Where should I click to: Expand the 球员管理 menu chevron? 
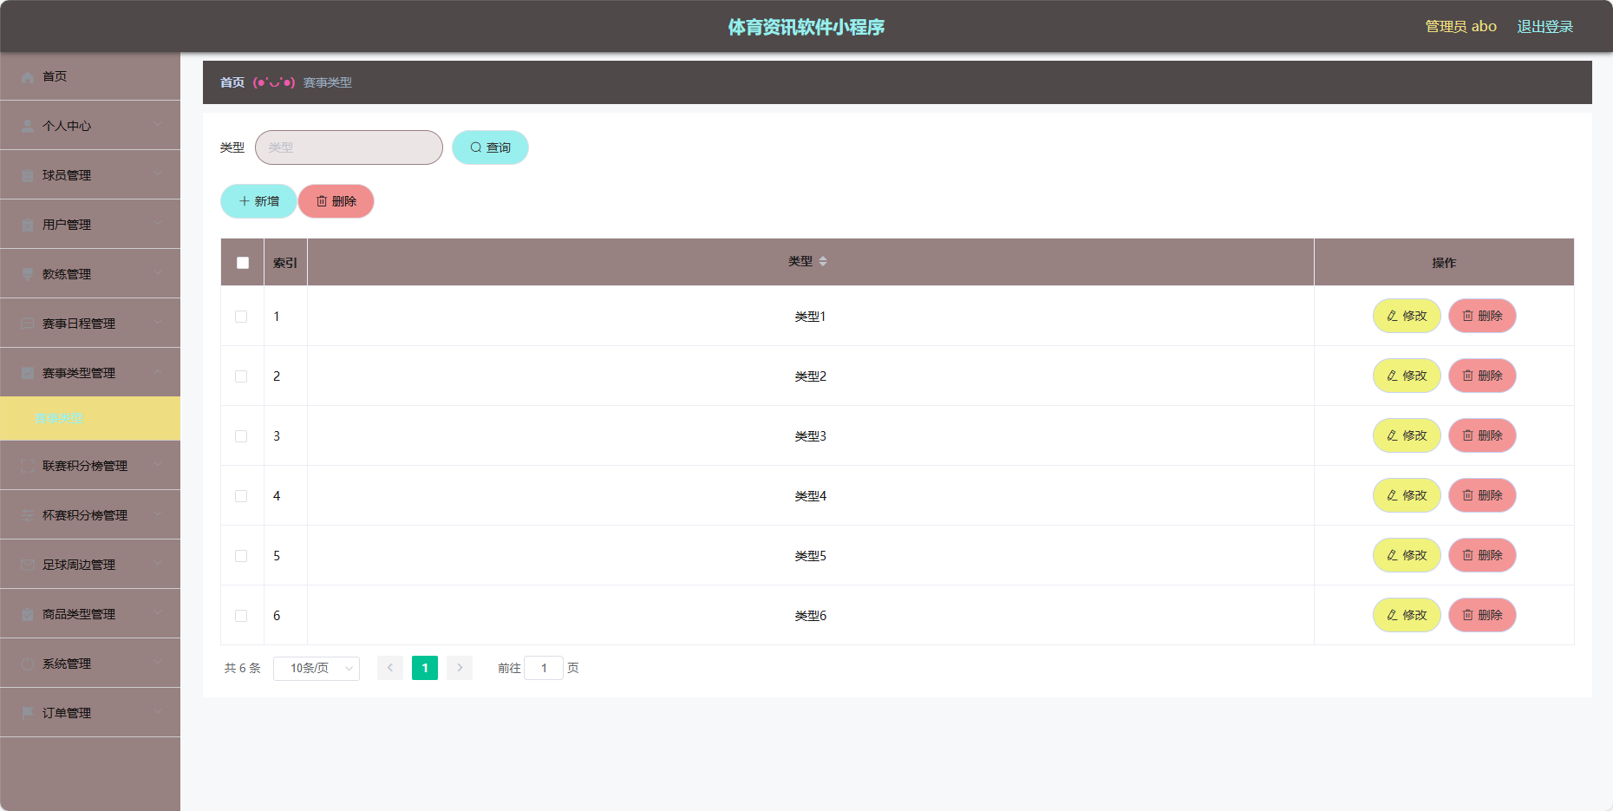[x=158, y=174]
